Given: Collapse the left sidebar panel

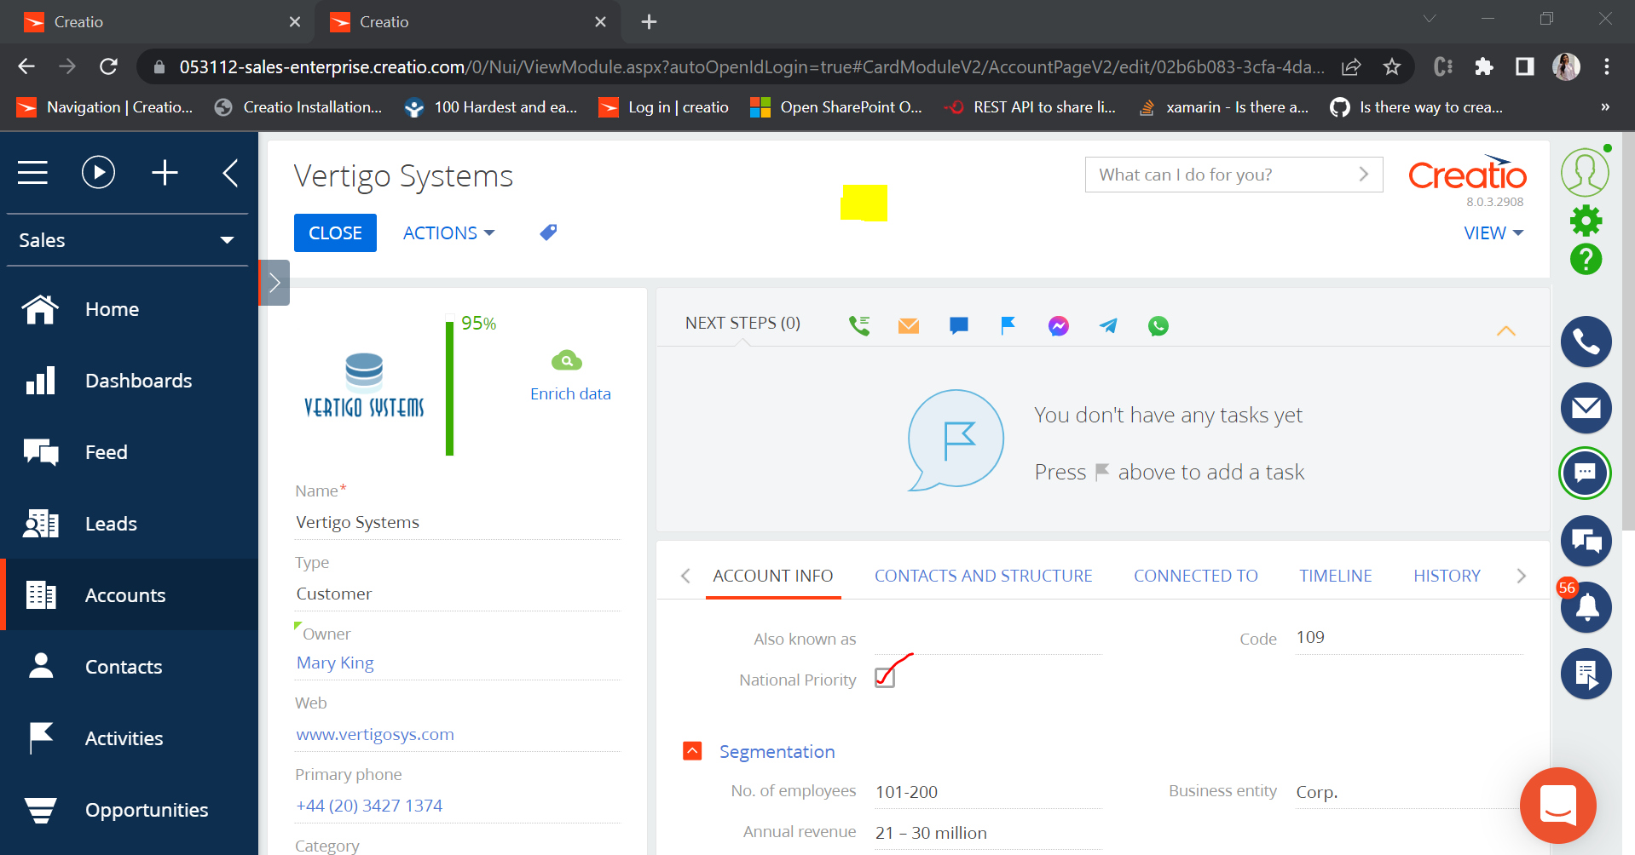Looking at the screenshot, I should pos(230,173).
